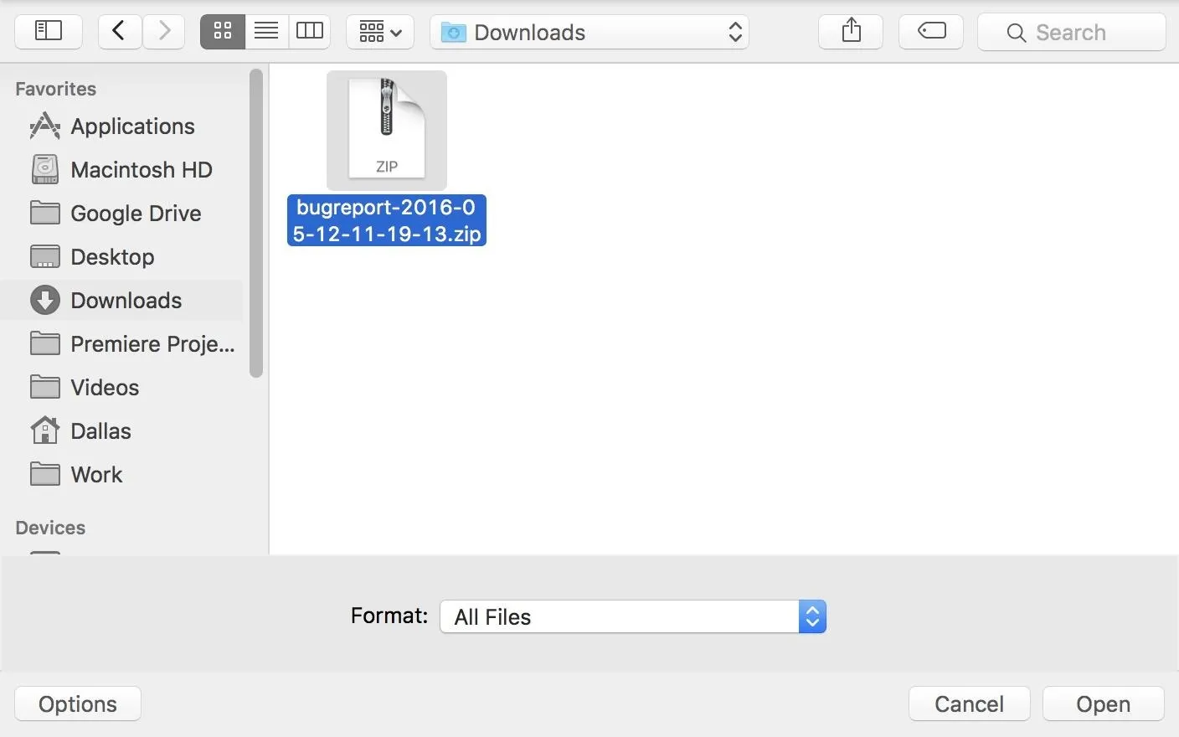Open the item arrangement dropdown
Viewport: 1179px width, 737px height.
click(x=380, y=32)
